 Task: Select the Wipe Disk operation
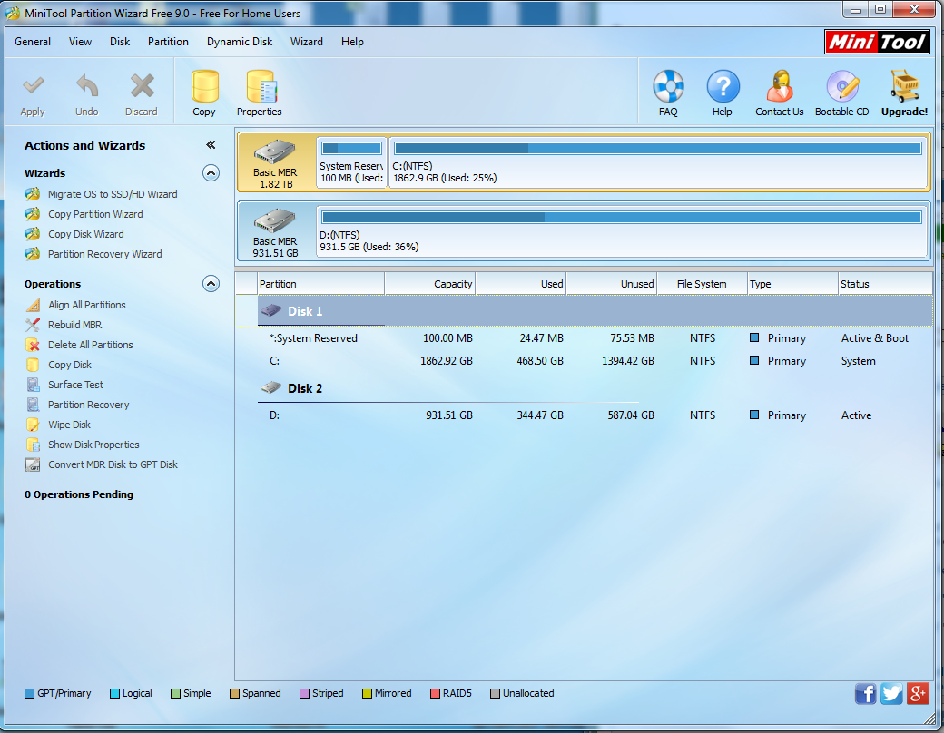69,425
